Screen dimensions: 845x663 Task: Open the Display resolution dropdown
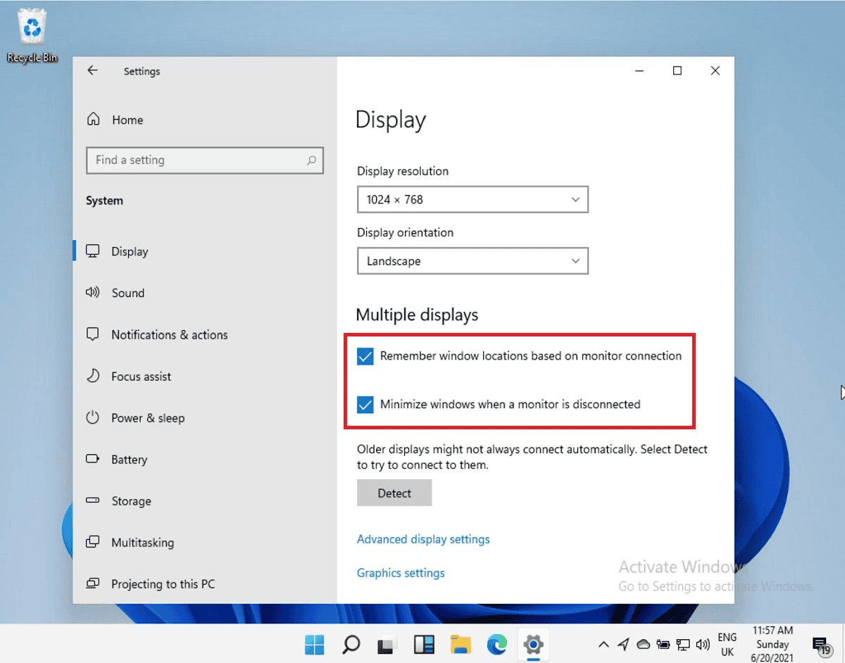472,199
